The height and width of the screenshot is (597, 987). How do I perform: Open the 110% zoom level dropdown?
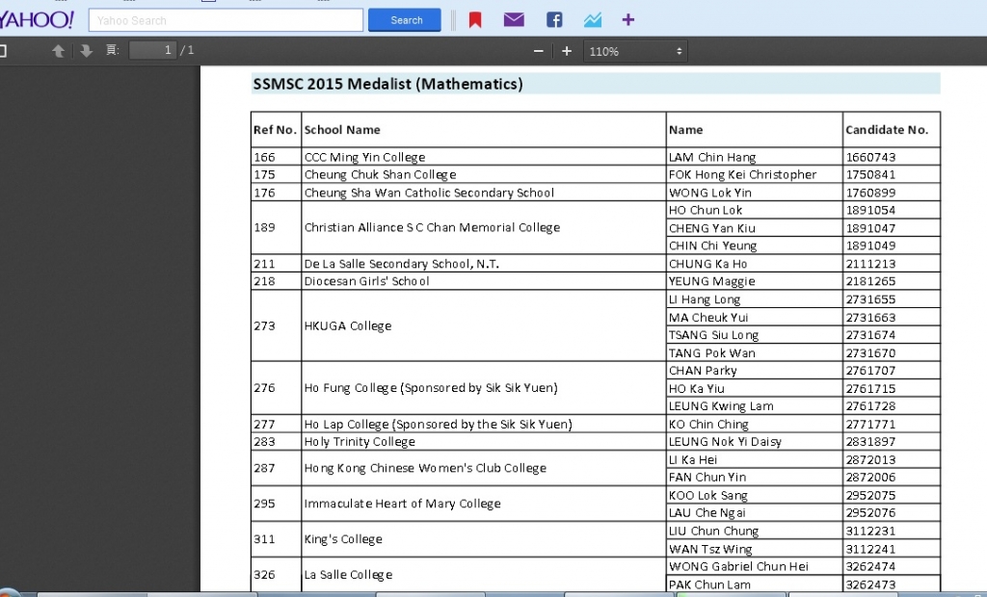click(x=635, y=51)
